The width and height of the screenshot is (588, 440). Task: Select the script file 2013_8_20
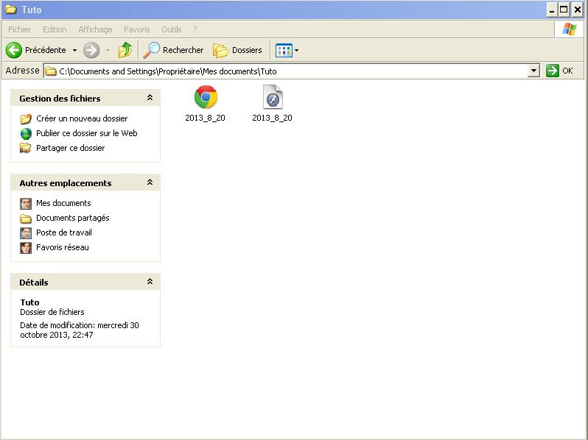[273, 98]
